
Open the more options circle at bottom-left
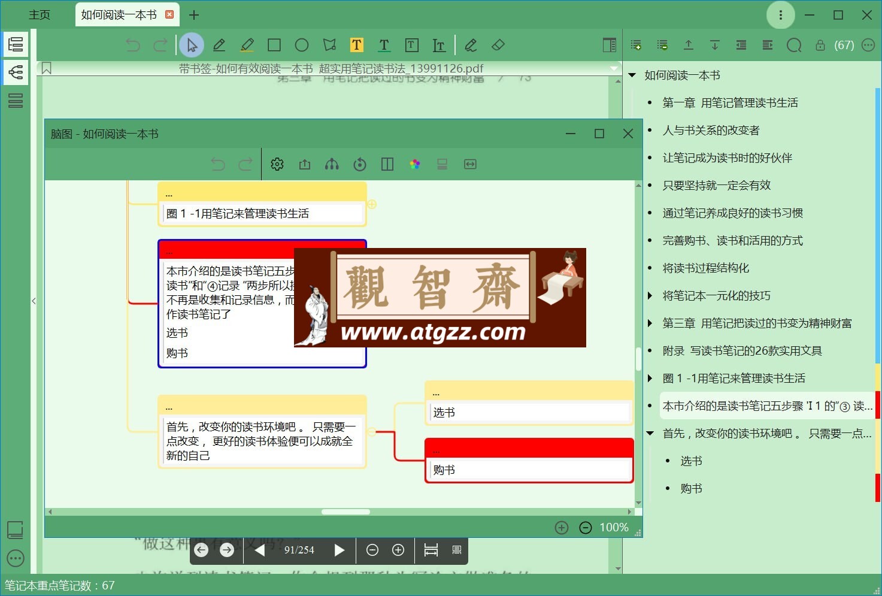16,559
